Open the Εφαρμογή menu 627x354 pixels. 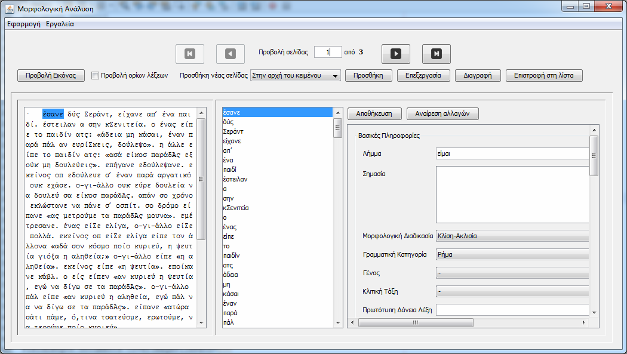pyautogui.click(x=24, y=24)
